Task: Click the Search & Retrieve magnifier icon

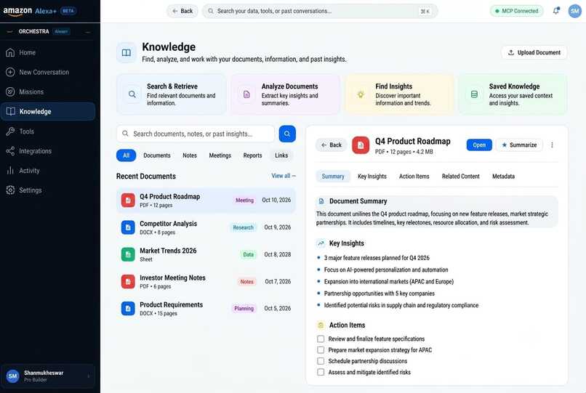Action: pyautogui.click(x=132, y=94)
